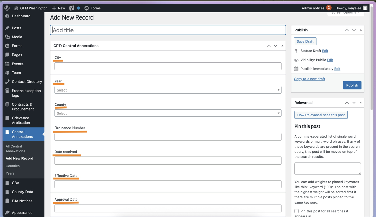This screenshot has width=376, height=217.
Task: Click the publish calendar icon
Action: pos(296,69)
